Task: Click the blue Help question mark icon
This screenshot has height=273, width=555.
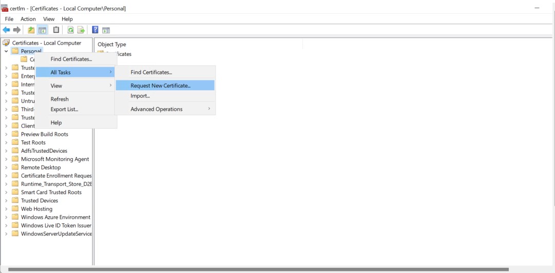Action: pyautogui.click(x=95, y=30)
